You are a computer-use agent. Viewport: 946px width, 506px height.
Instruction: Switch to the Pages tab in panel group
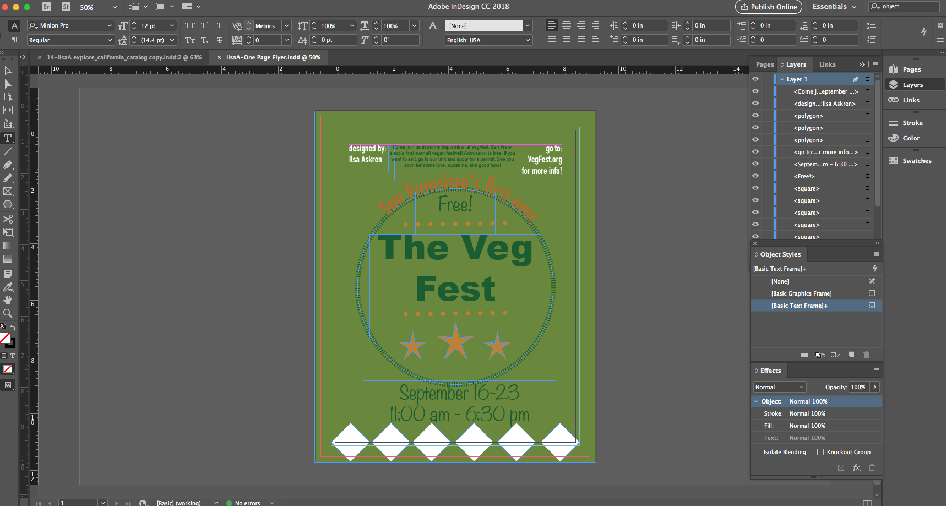(764, 64)
